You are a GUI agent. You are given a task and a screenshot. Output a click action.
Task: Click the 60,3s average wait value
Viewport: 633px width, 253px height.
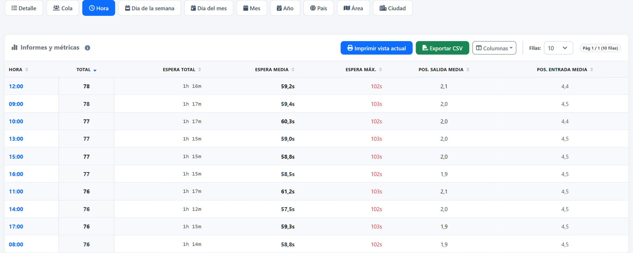(288, 121)
